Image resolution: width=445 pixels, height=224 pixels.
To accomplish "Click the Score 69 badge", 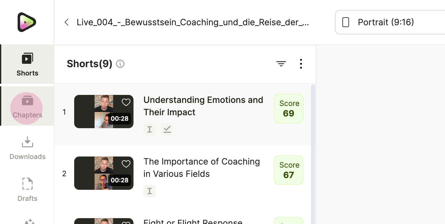I will pyautogui.click(x=289, y=108).
